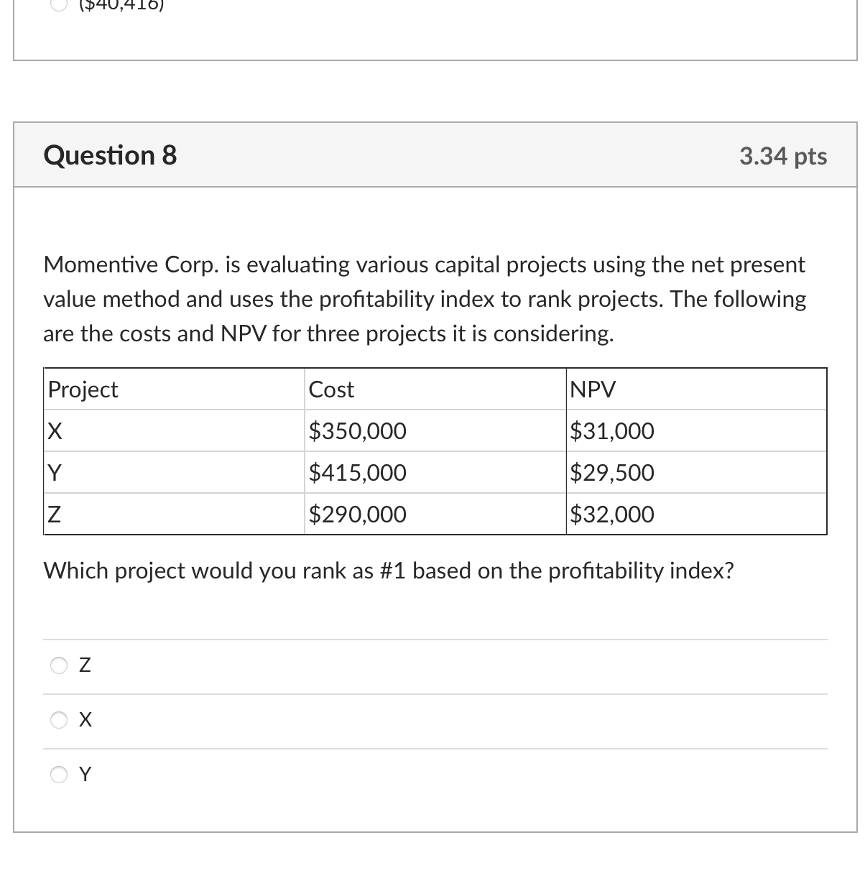The image size is (865, 881).
Task: Click the $29,500 NPV value
Action: point(613,472)
